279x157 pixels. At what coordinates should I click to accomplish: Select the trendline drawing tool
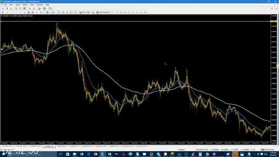(x=20, y=12)
